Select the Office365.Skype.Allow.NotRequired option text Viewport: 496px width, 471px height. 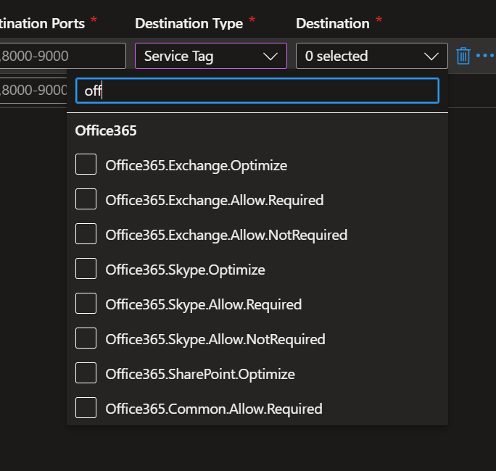click(215, 339)
